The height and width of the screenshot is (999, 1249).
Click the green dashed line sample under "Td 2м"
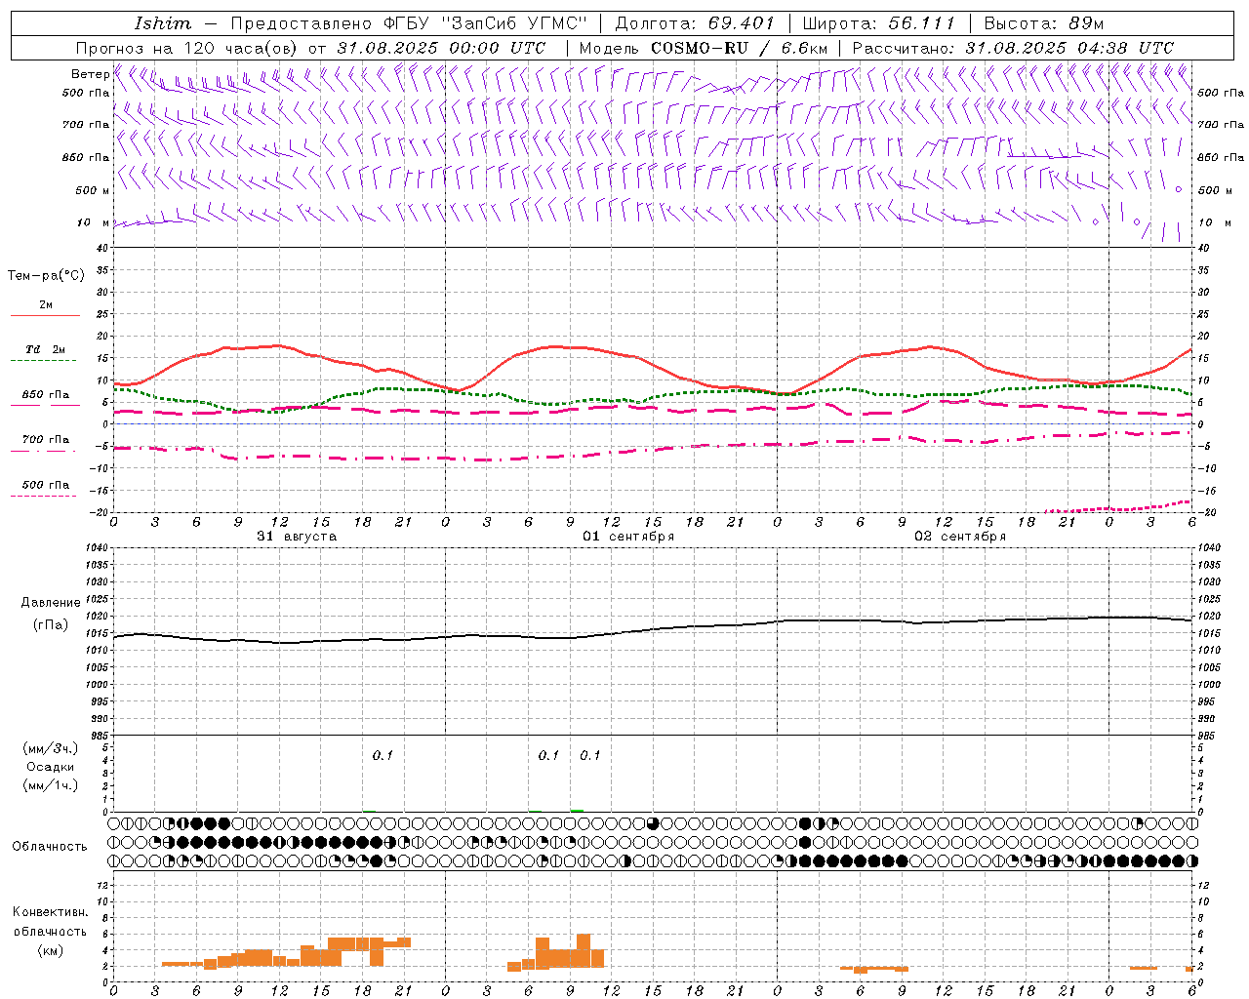pyautogui.click(x=45, y=361)
